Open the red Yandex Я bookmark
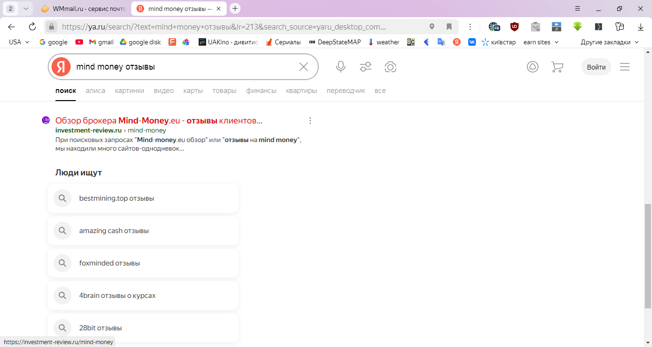The height and width of the screenshot is (347, 652). click(x=457, y=42)
